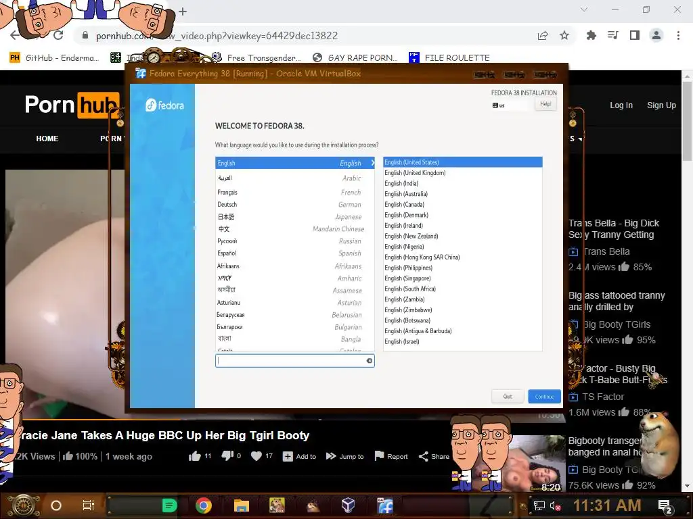Choose English (South Africa) locale

[x=463, y=289]
